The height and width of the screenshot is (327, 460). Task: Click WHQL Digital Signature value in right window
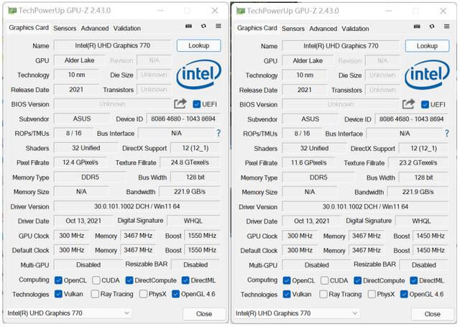coord(422,221)
